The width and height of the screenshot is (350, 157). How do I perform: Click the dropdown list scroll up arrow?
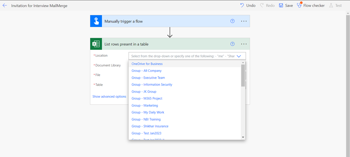pyautogui.click(x=243, y=62)
